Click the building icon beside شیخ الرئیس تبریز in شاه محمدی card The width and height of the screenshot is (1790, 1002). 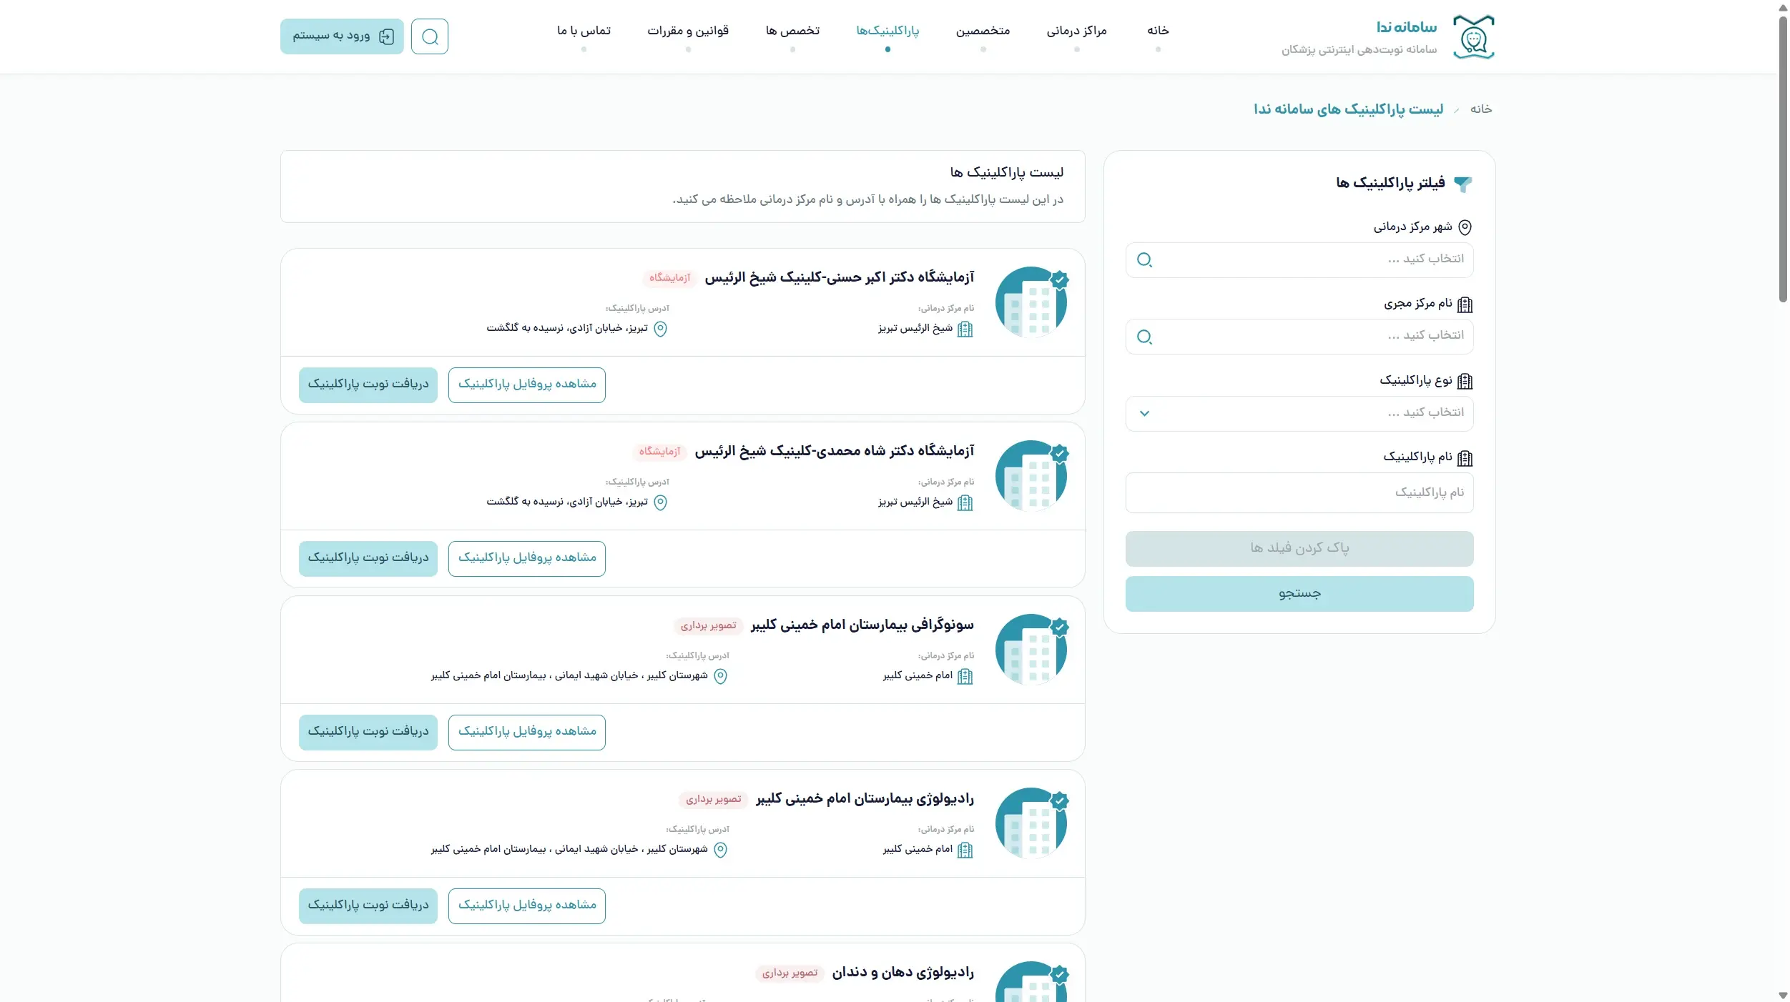pyautogui.click(x=965, y=502)
